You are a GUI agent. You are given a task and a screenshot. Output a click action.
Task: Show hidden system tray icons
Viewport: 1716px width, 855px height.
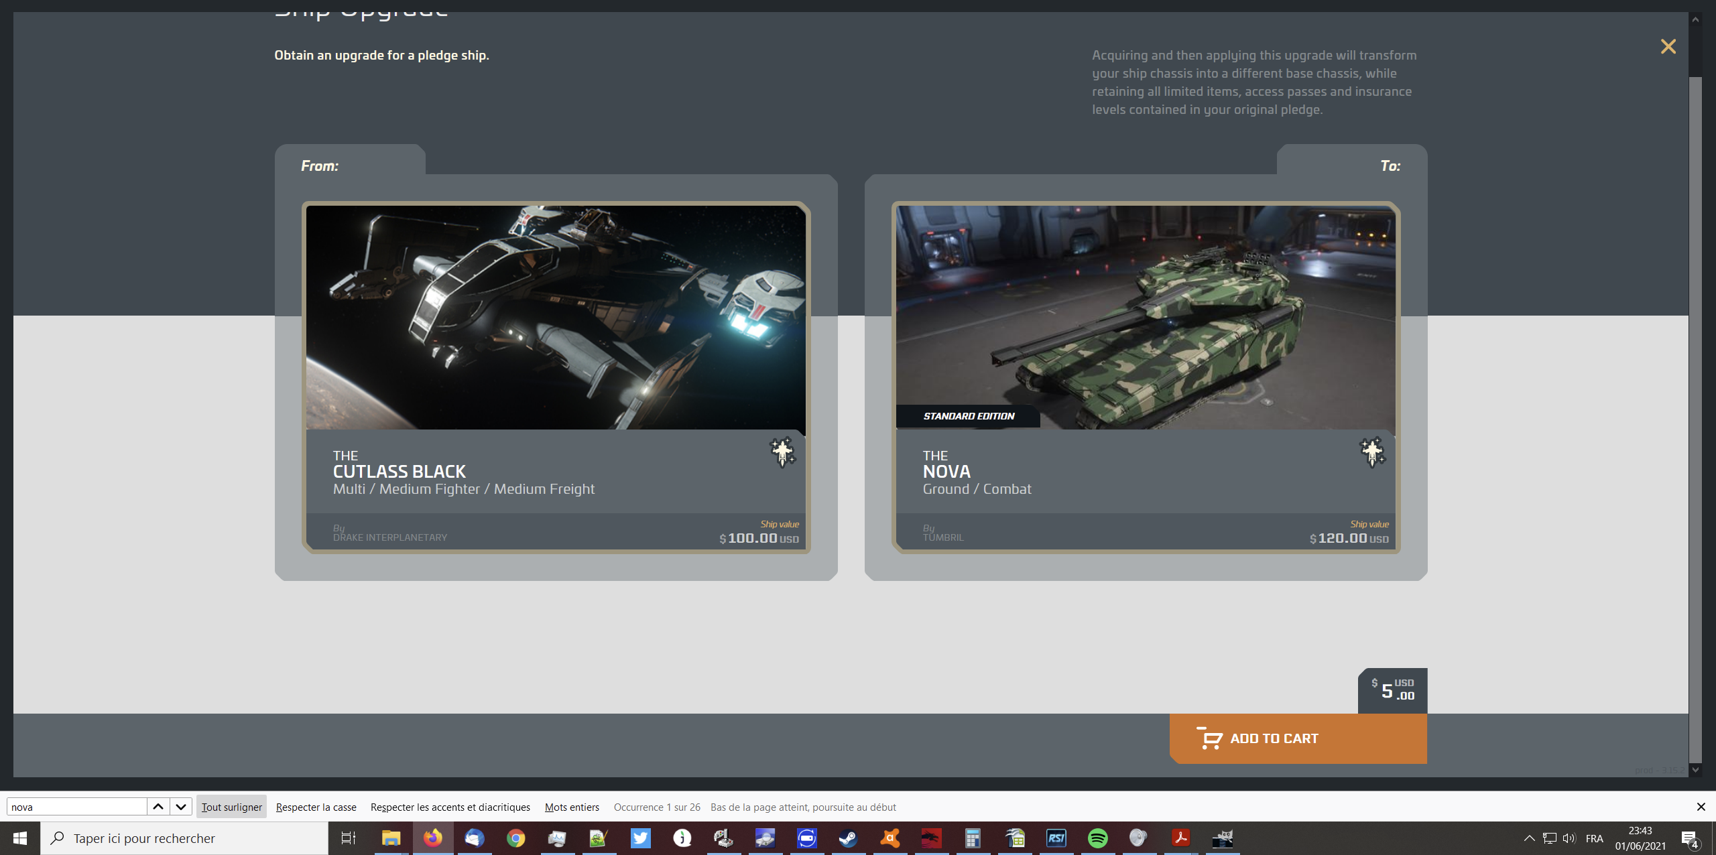pyautogui.click(x=1529, y=838)
